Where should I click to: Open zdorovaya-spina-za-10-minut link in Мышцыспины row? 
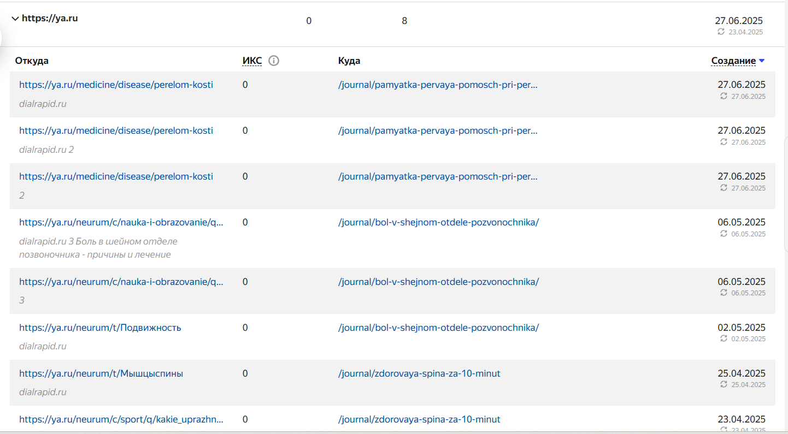(419, 373)
